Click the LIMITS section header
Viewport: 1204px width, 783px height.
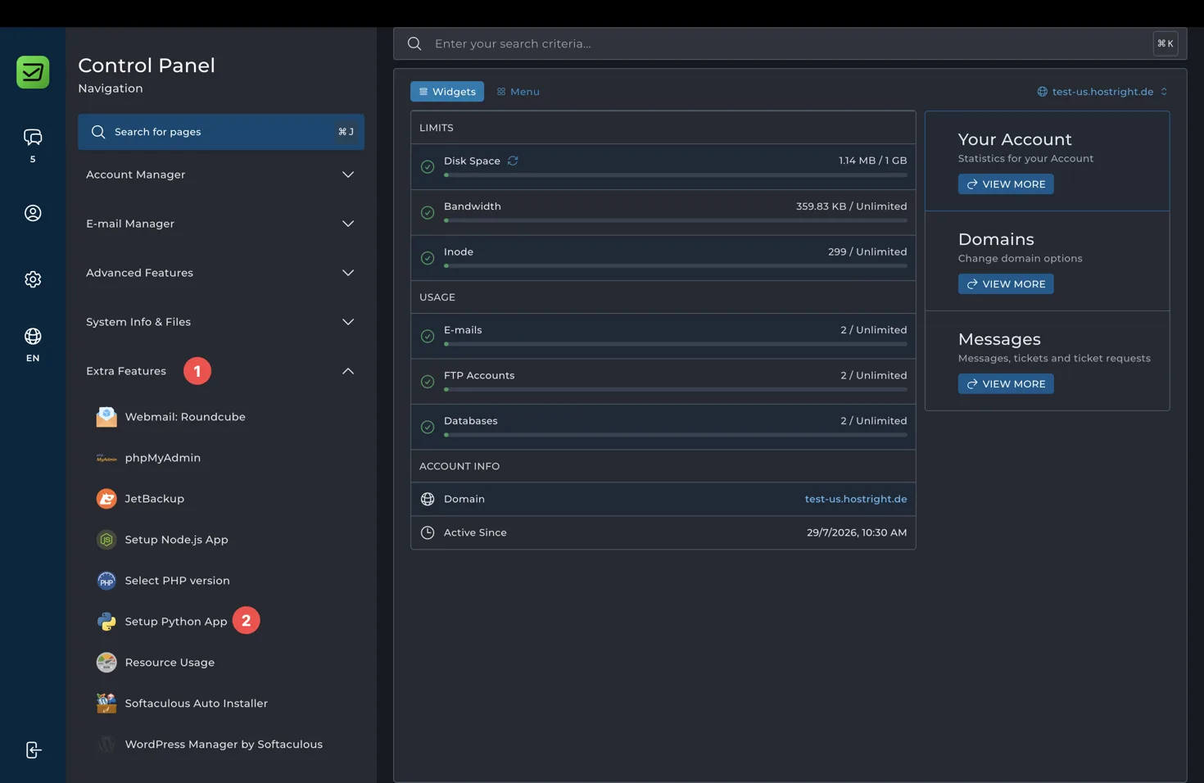click(x=437, y=128)
